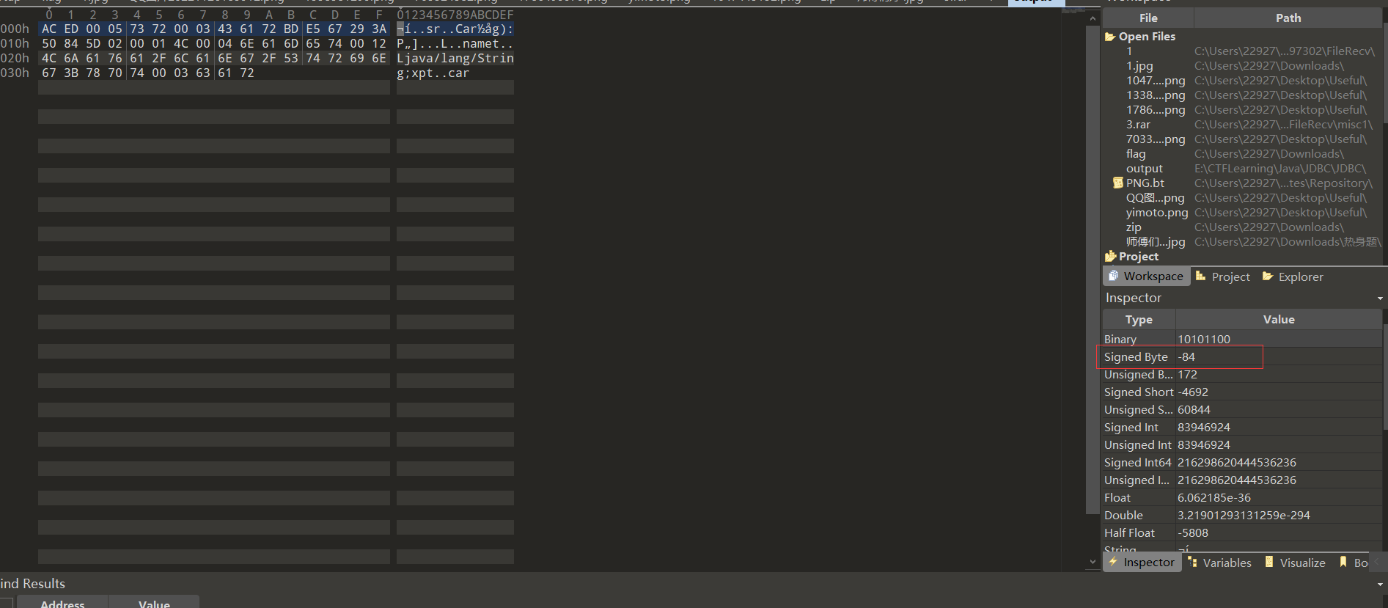Open the Find Results panel dropdown arrow
Viewport: 1388px width, 608px height.
[1380, 585]
